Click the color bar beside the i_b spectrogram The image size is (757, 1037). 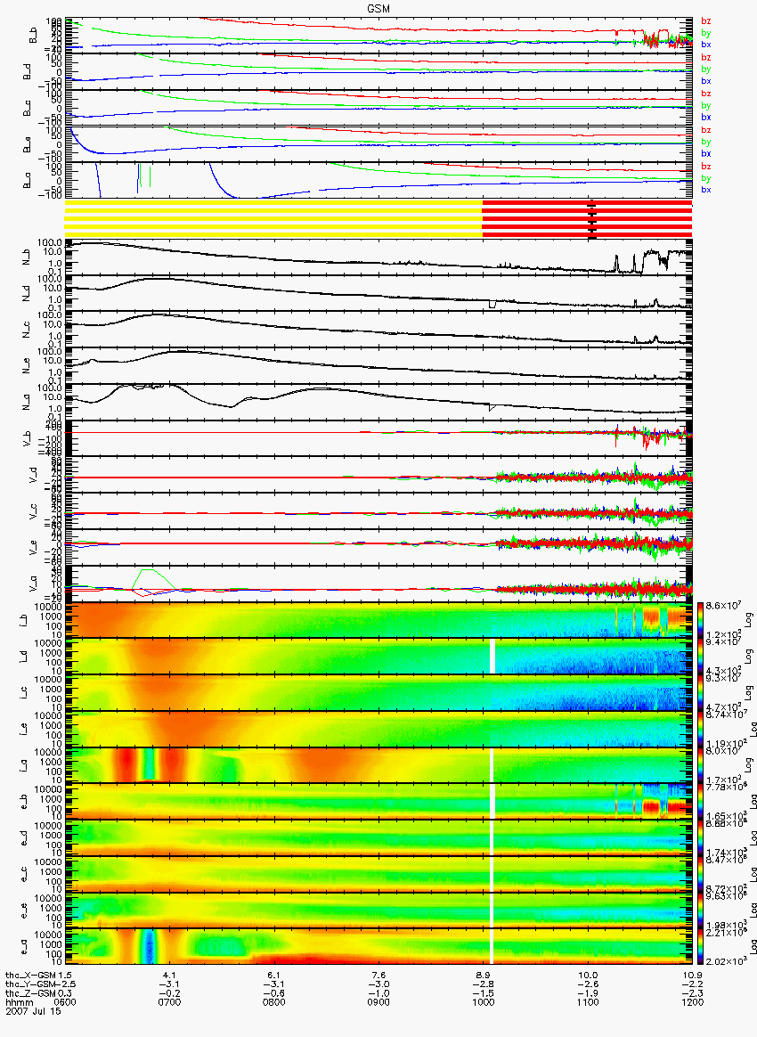(701, 620)
